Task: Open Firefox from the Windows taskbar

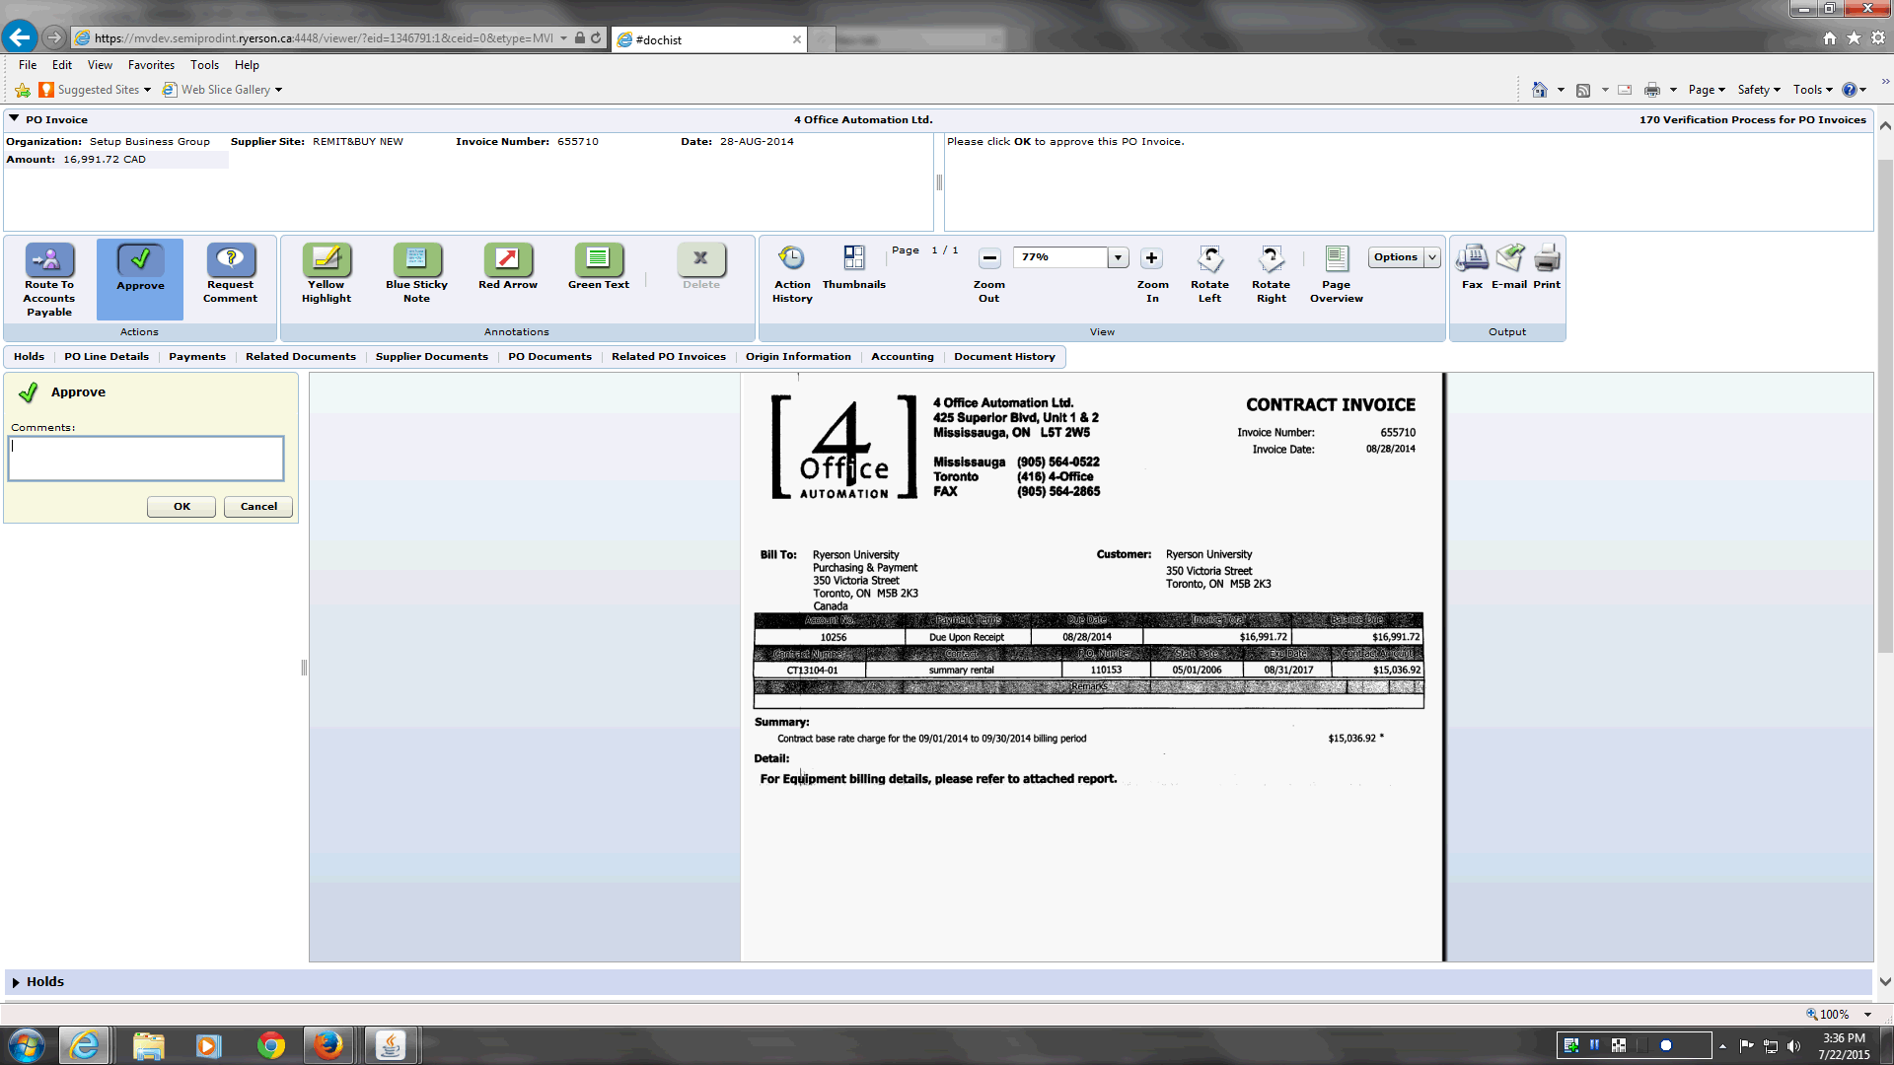Action: click(328, 1045)
